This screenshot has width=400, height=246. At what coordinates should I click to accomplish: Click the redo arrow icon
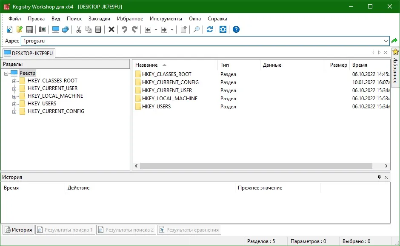click(x=134, y=30)
